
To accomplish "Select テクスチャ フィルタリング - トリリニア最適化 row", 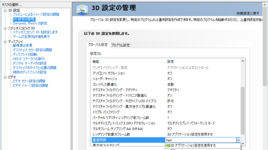I will click(166, 95).
